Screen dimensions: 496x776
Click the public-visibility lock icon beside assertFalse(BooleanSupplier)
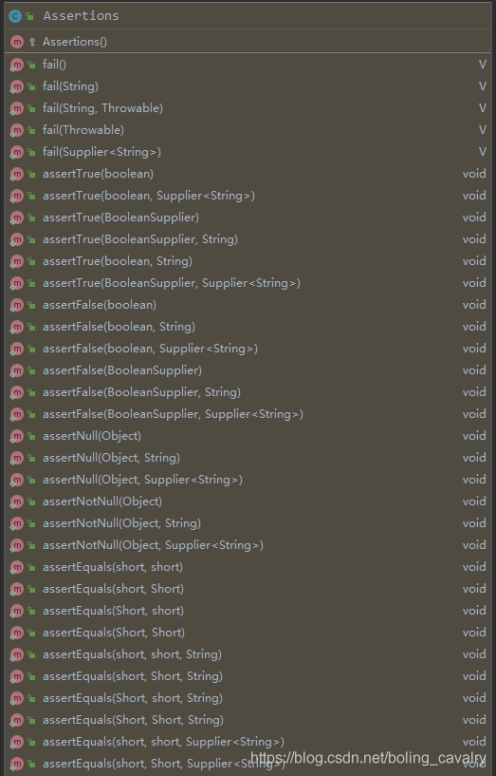click(x=31, y=370)
